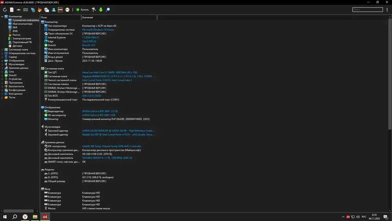The height and width of the screenshot is (221, 392).
Task: Open Видеоадаптер NVIDIA GeForce RTX 3060 link
Action: click(100, 111)
